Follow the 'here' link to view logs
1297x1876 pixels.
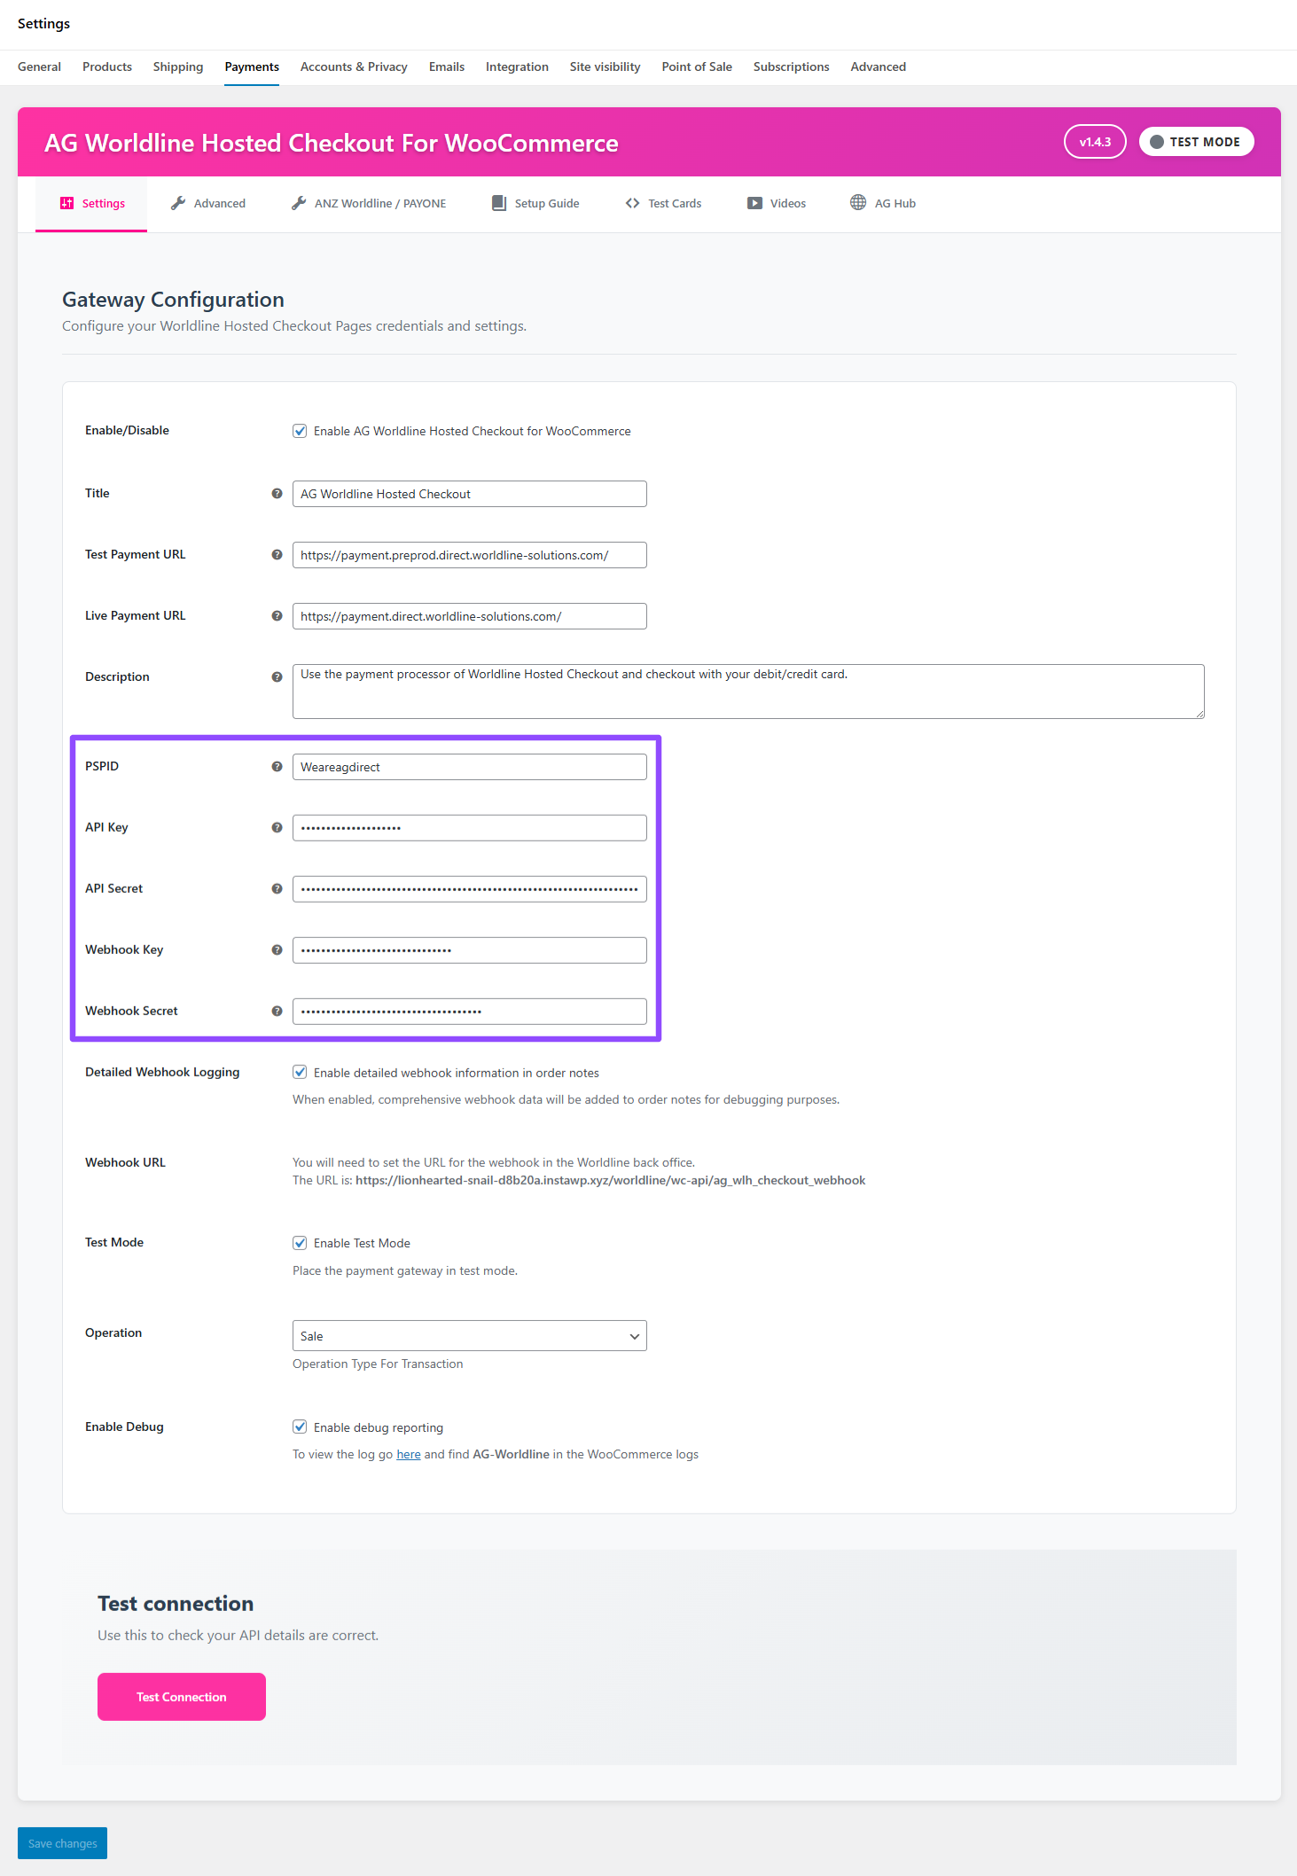click(408, 1455)
